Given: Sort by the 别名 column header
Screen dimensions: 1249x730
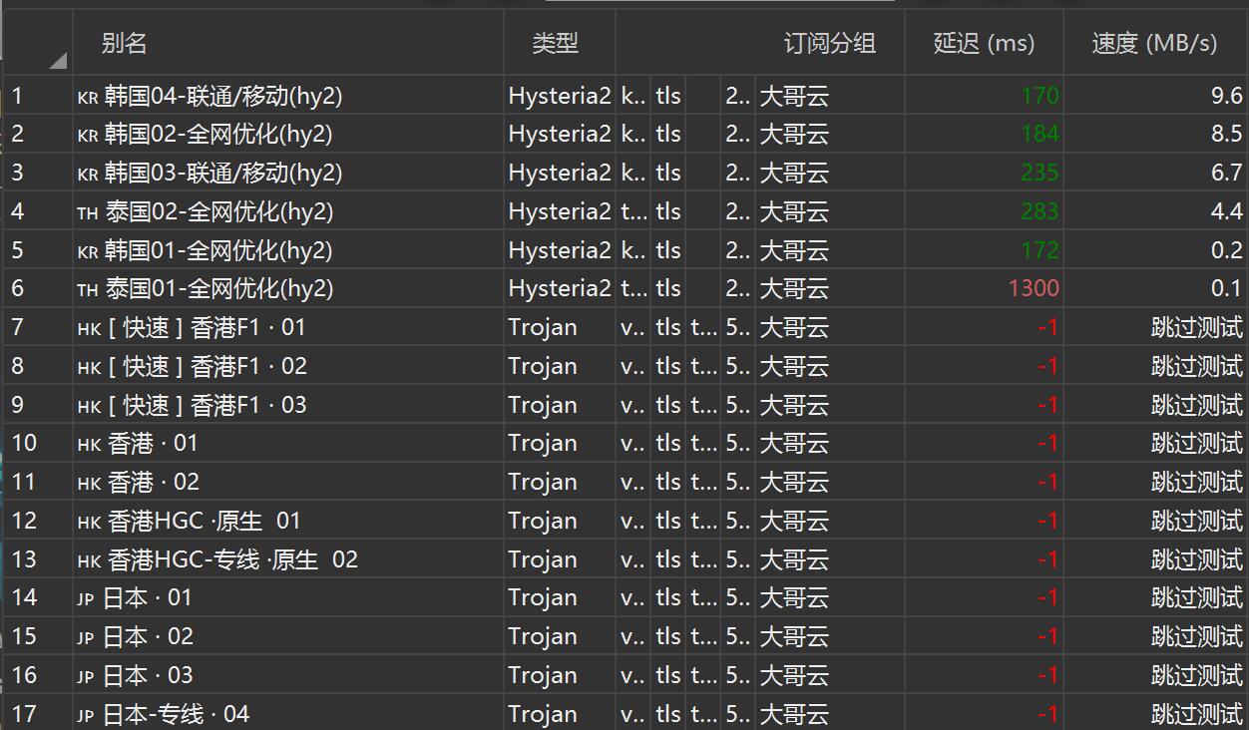Looking at the screenshot, I should pos(125,43).
